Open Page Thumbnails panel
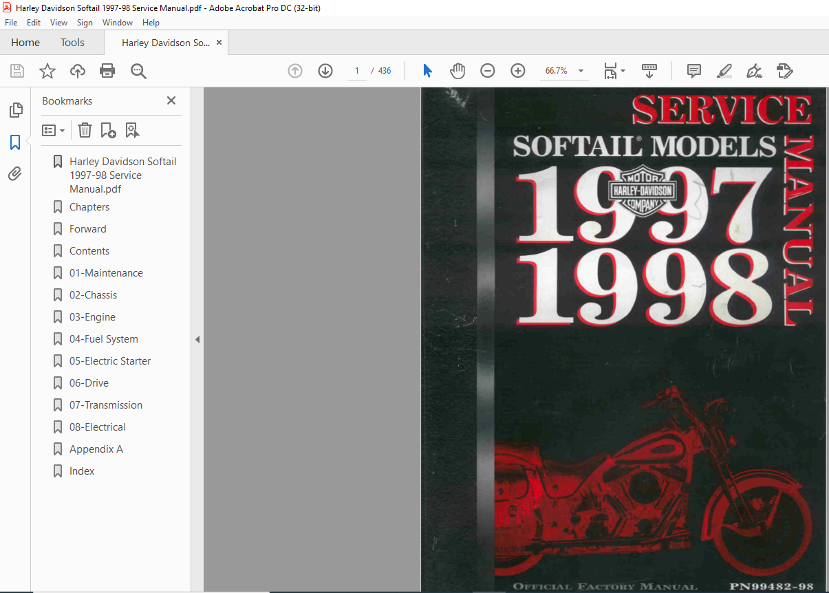The height and width of the screenshot is (593, 829). click(x=15, y=110)
